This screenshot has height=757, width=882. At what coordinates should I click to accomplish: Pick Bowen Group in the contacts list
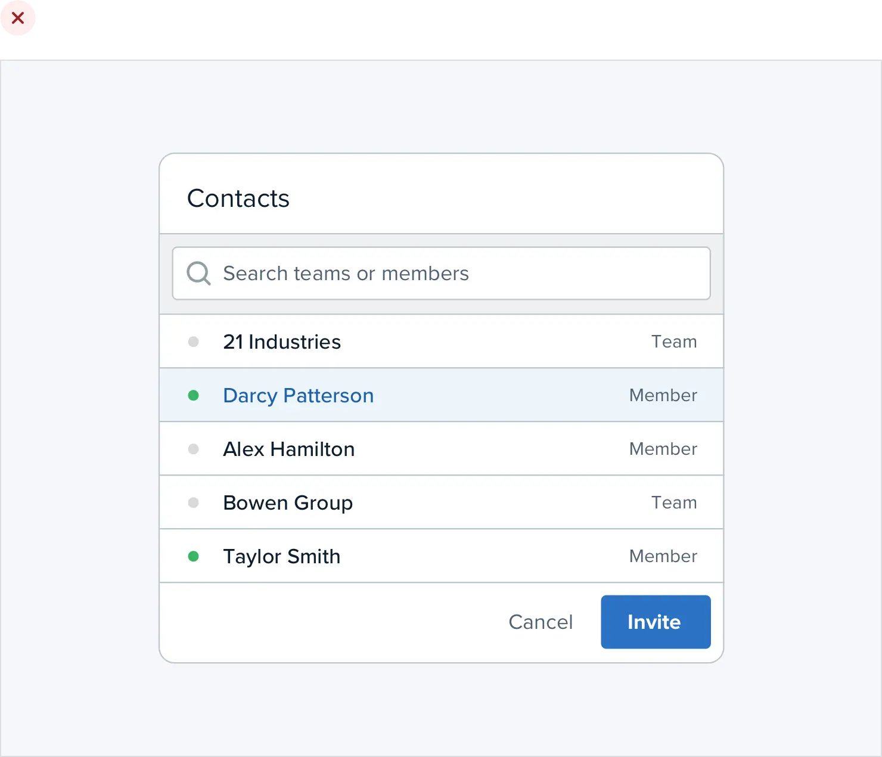288,502
